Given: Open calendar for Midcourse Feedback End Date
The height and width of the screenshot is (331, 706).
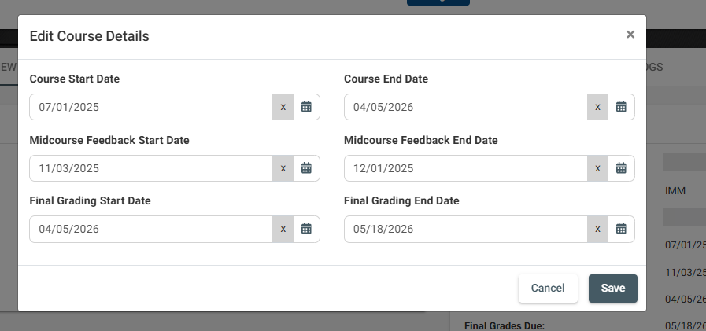Looking at the screenshot, I should tap(621, 168).
